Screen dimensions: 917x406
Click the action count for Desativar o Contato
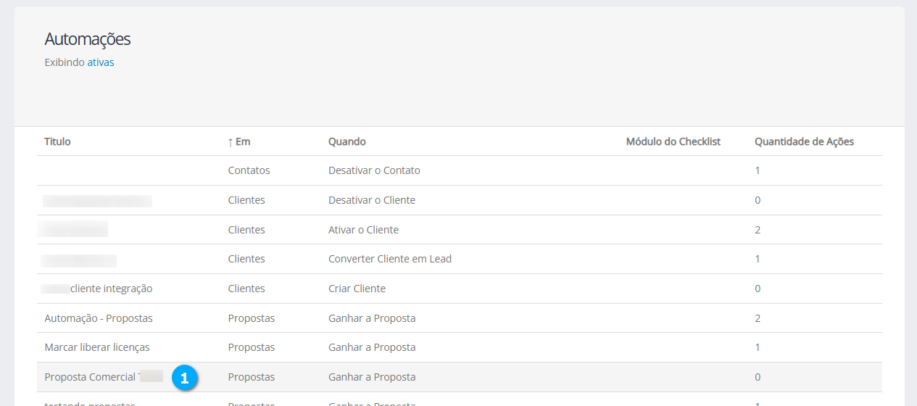[758, 170]
